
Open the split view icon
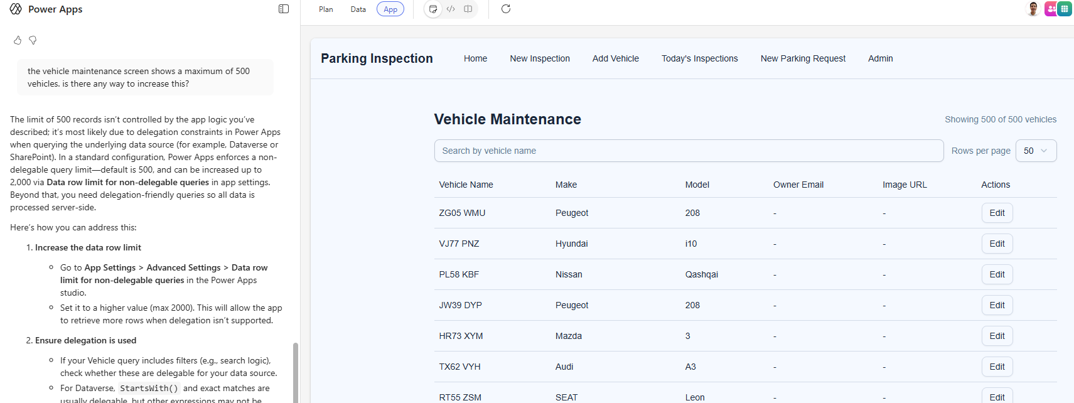point(468,9)
